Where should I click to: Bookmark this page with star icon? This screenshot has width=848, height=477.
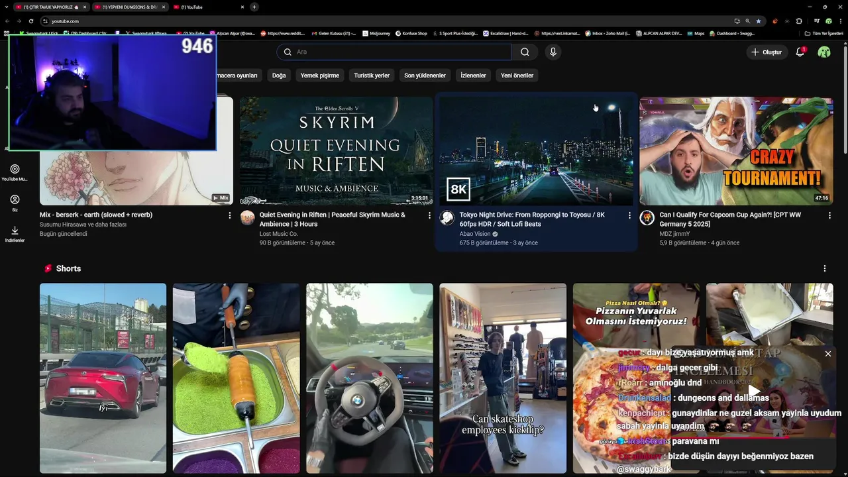[x=759, y=21]
